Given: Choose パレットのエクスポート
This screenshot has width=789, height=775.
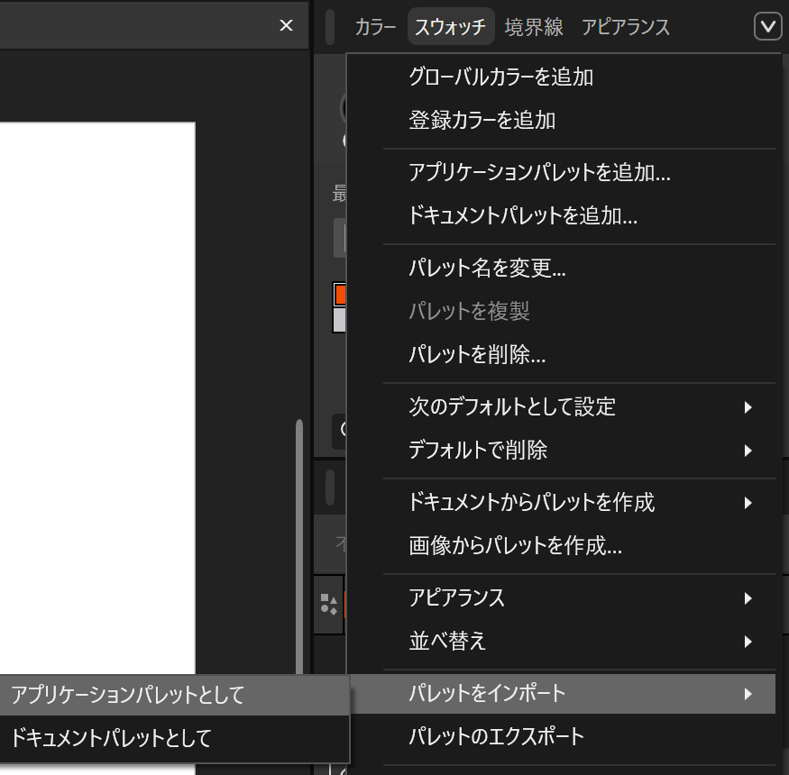Looking at the screenshot, I should [561, 737].
